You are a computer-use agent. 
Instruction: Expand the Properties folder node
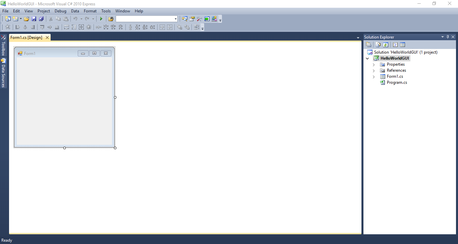(374, 64)
